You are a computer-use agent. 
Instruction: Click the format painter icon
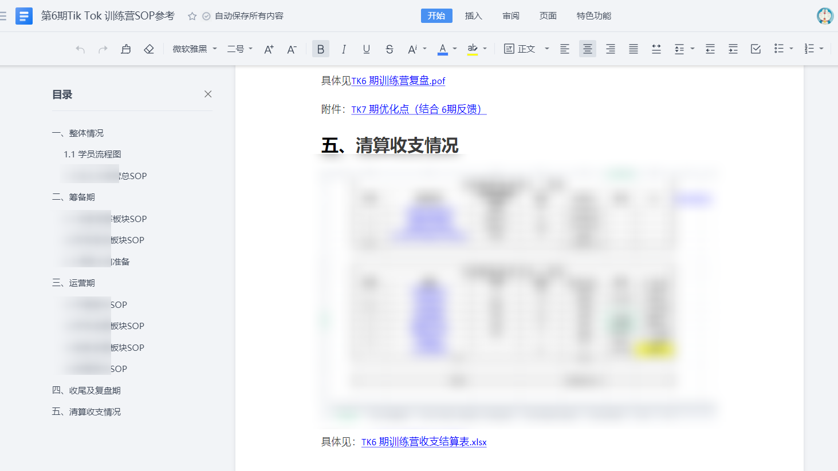126,49
